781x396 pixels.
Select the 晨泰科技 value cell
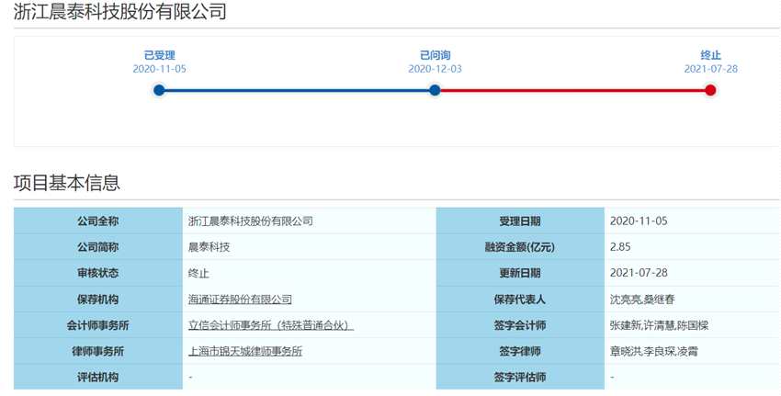coord(309,247)
